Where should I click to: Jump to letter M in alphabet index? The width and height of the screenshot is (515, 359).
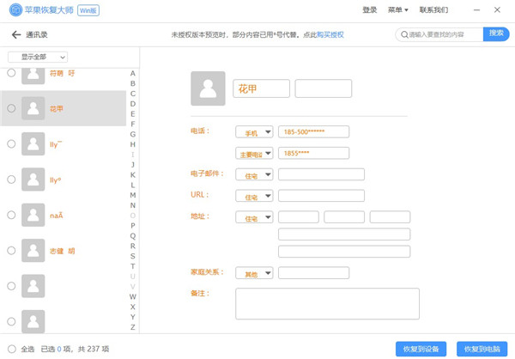(x=132, y=195)
